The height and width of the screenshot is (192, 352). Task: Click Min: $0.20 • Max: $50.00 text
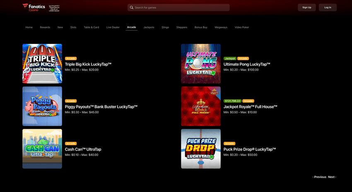coord(241,155)
